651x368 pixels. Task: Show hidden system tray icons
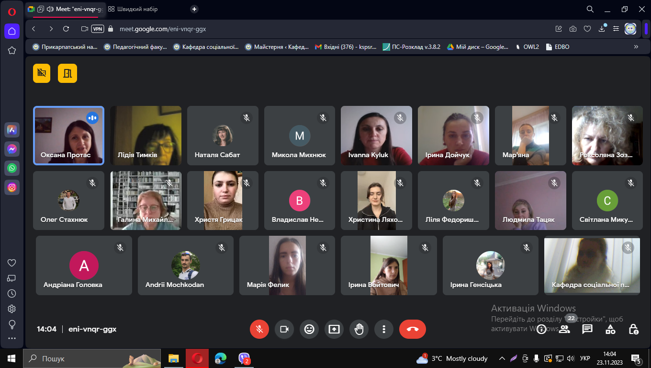pos(502,358)
